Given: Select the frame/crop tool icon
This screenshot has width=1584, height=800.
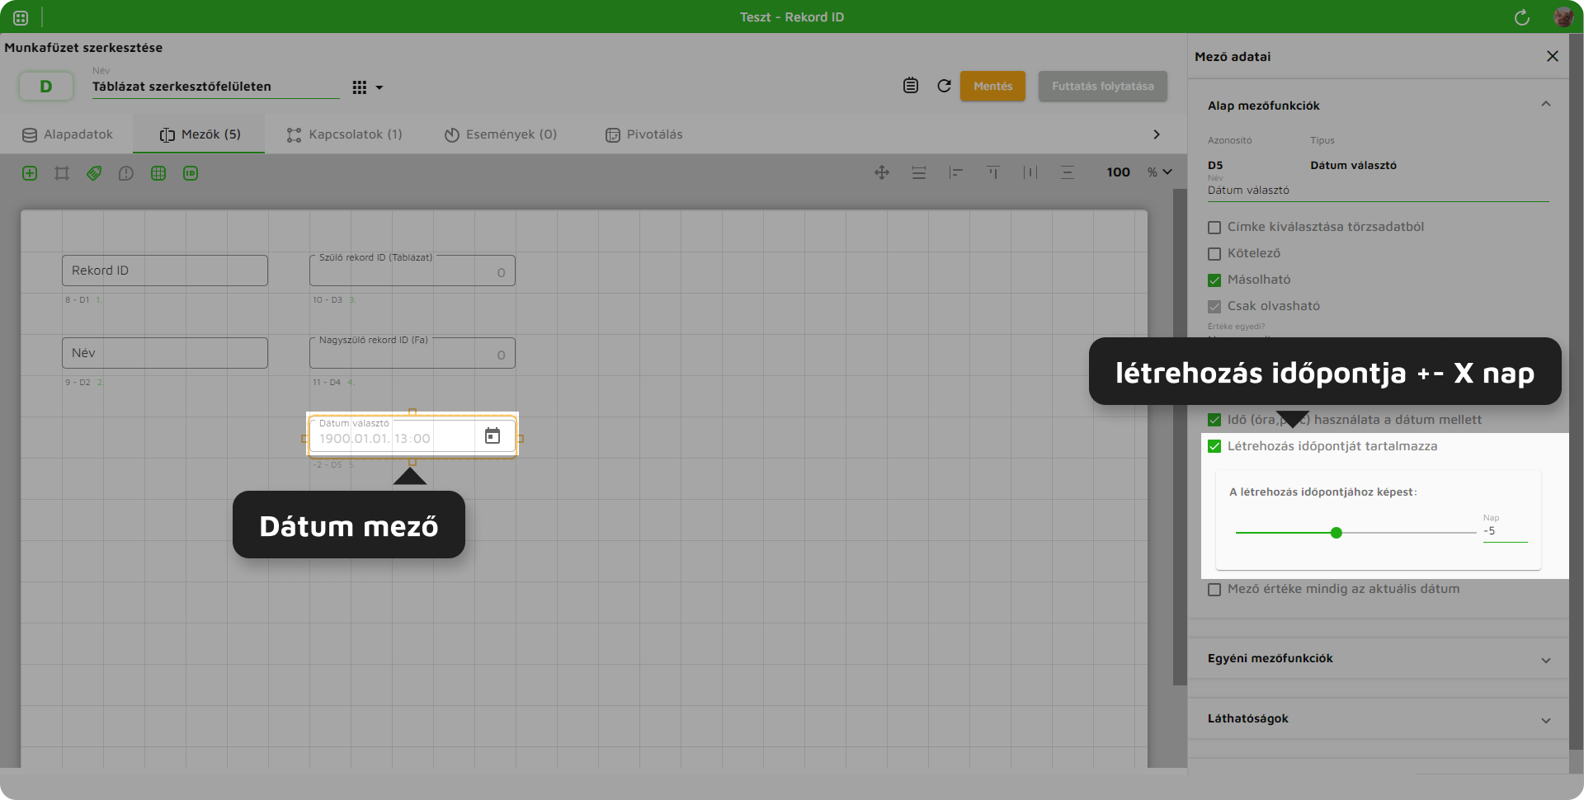Looking at the screenshot, I should point(62,173).
